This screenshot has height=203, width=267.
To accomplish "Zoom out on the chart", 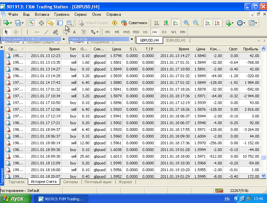I will pyautogui.click(x=196, y=23).
